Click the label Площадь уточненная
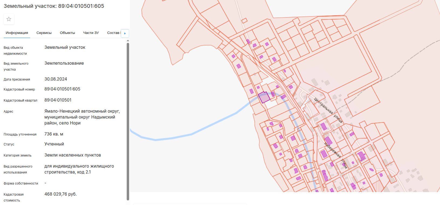This screenshot has height=205, width=440. click(20, 134)
